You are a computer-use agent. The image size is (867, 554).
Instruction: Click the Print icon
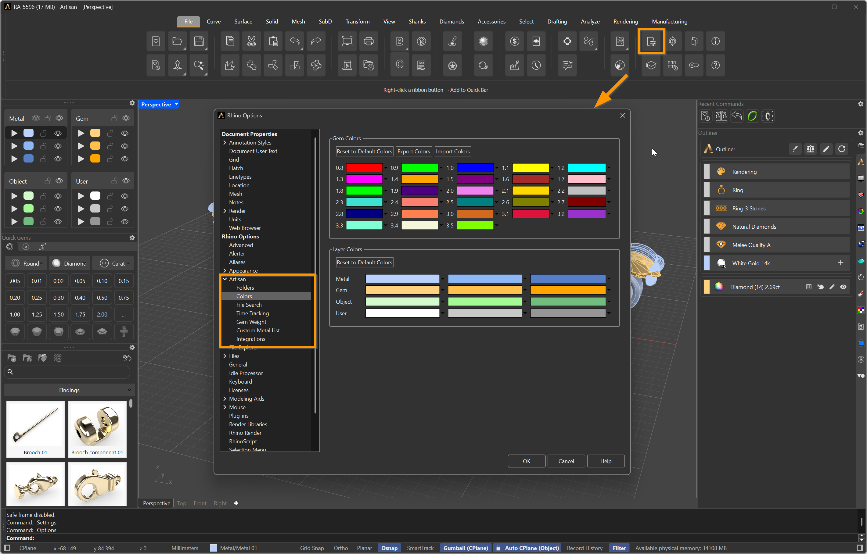(x=368, y=41)
